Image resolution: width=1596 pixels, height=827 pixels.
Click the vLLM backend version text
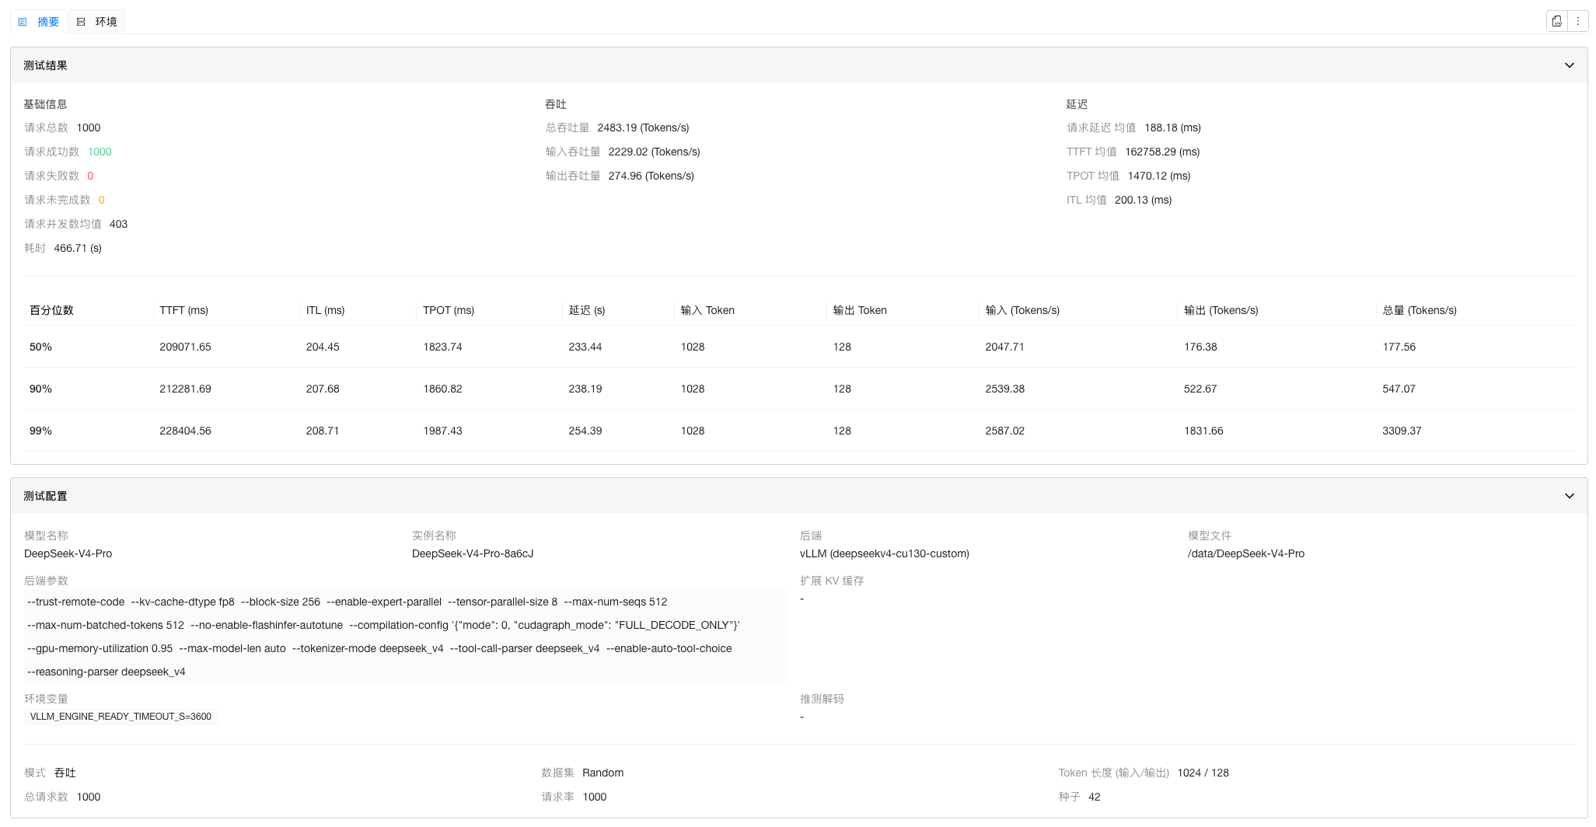pos(884,553)
